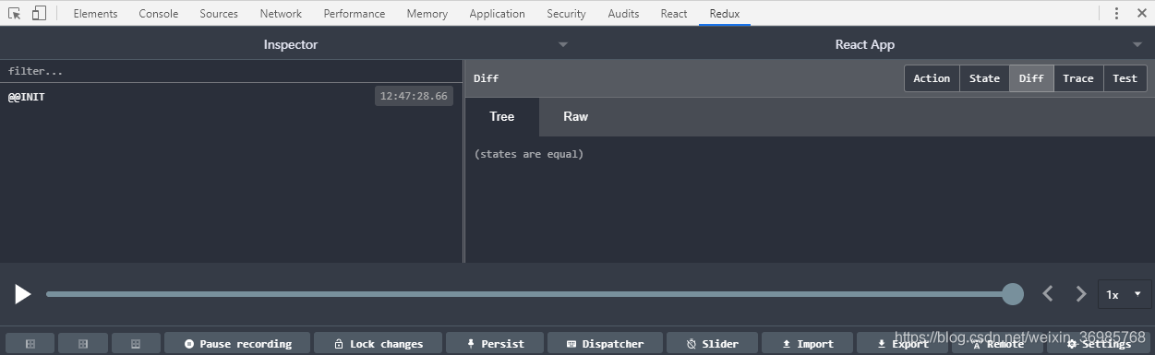Image resolution: width=1155 pixels, height=355 pixels.
Task: Click the third monitor layout icon at bottom
Action: [x=136, y=344]
